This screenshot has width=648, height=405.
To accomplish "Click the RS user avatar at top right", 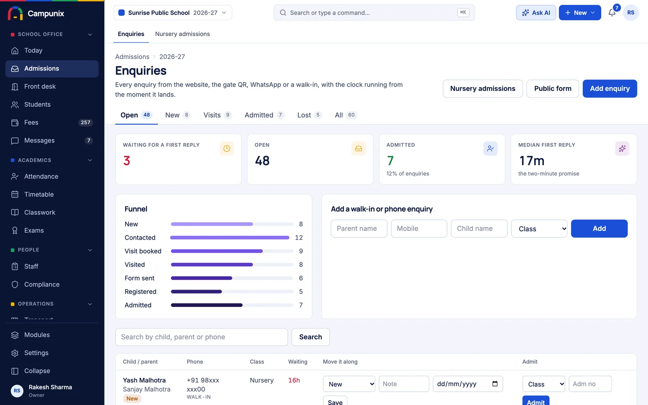I will tap(631, 13).
